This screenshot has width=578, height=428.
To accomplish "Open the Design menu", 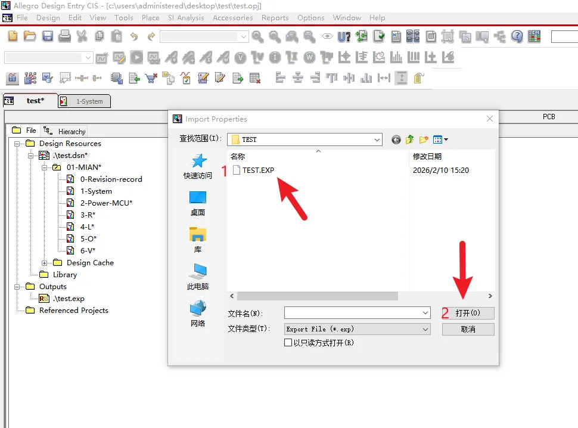I will [48, 18].
